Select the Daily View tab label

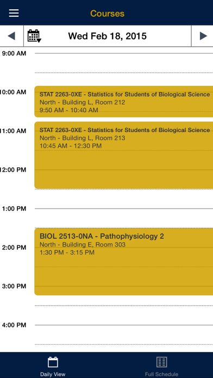(53, 374)
